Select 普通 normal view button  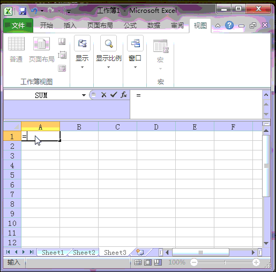pos(16,50)
